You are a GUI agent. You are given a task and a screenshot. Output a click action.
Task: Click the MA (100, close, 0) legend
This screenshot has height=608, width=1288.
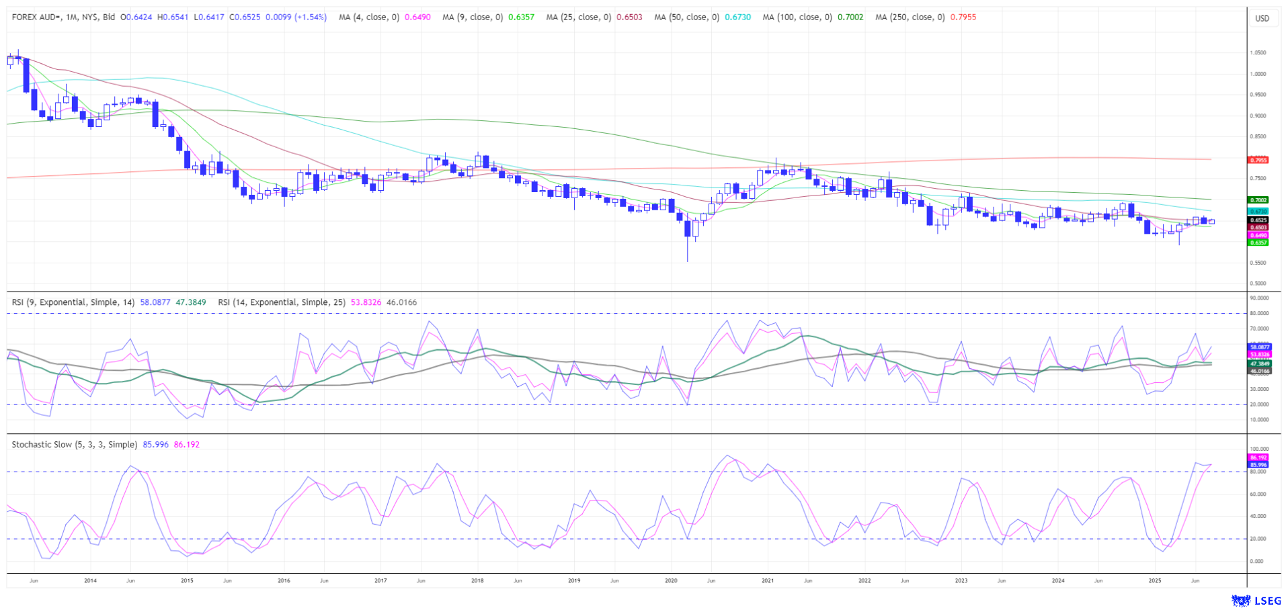(x=797, y=17)
